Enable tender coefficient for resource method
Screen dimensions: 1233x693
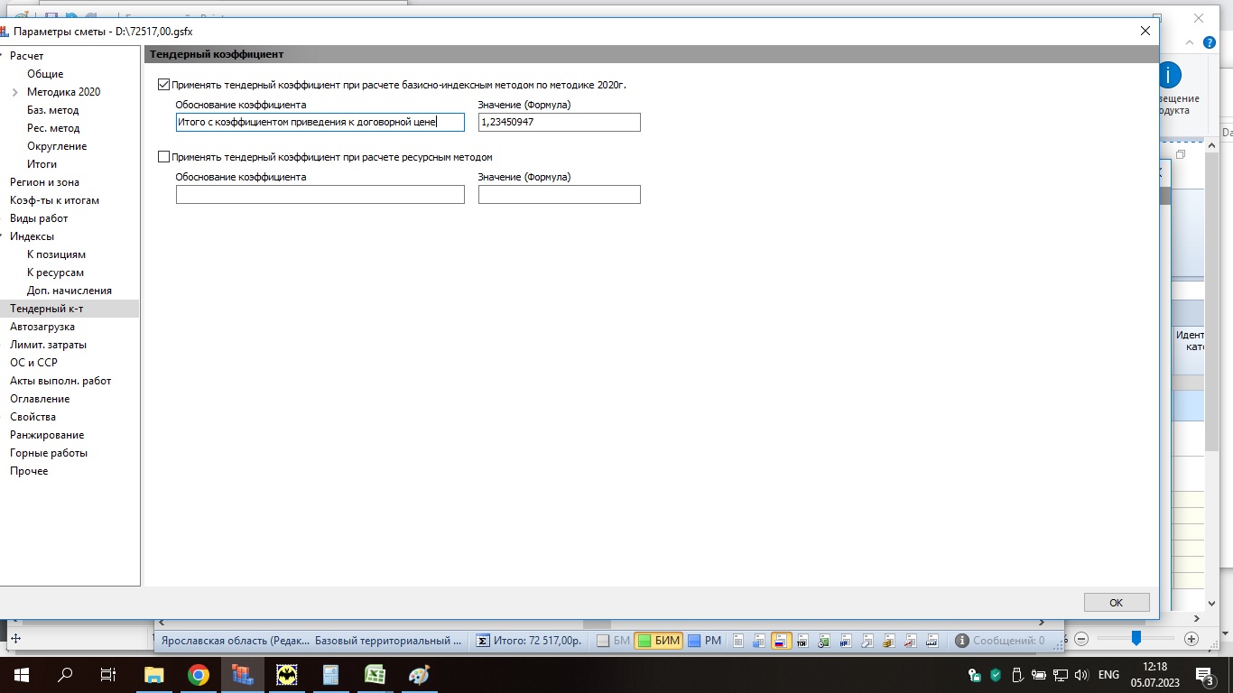(163, 157)
